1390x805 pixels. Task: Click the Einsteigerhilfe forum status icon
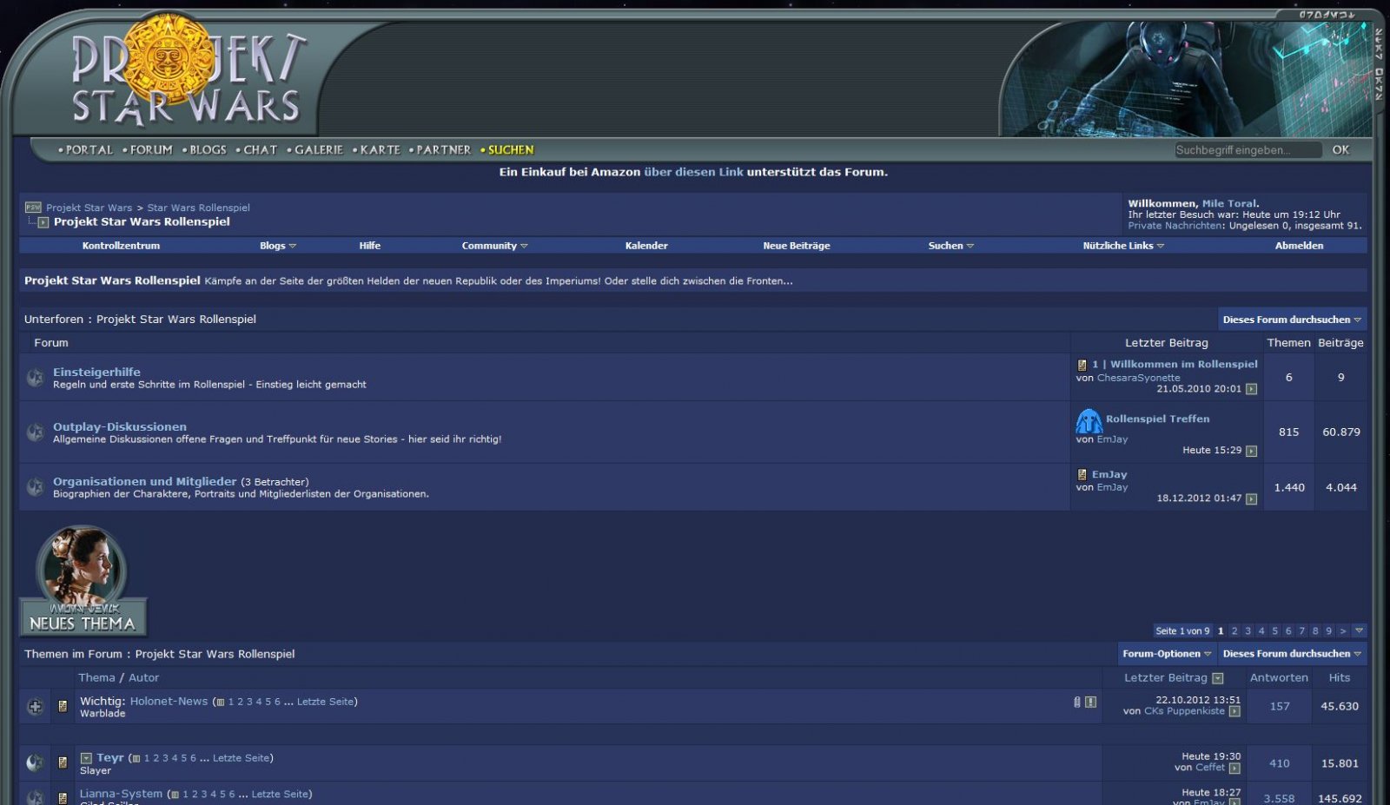(x=36, y=378)
